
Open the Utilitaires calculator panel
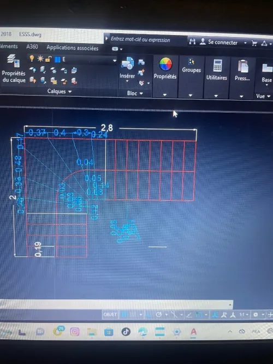[217, 69]
